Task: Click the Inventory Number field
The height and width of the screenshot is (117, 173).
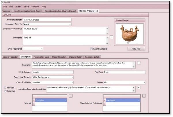Action: coord(47,20)
